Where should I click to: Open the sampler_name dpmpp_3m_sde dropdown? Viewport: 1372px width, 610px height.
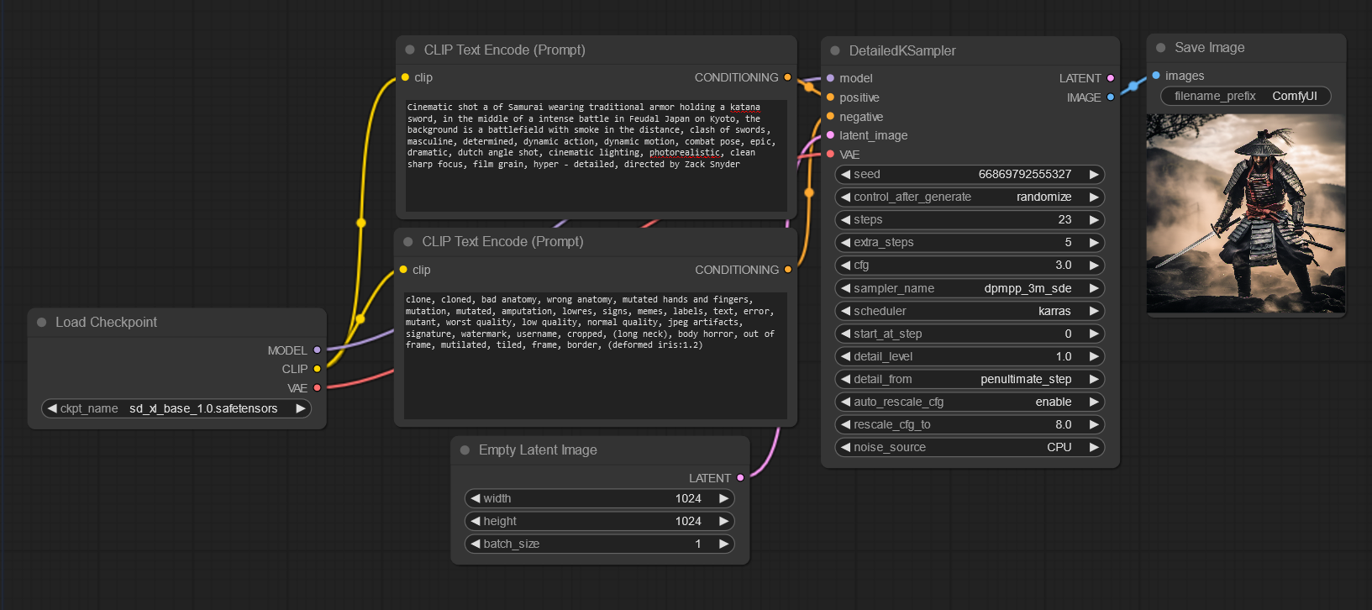tap(969, 289)
